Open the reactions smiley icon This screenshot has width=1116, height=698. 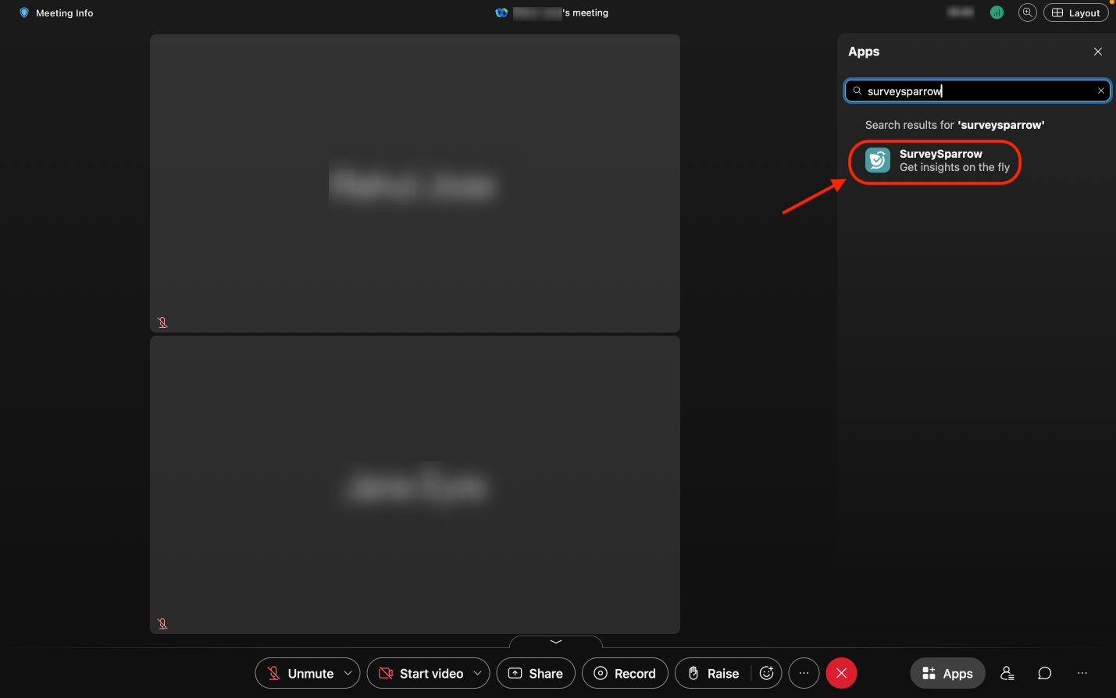pyautogui.click(x=767, y=673)
